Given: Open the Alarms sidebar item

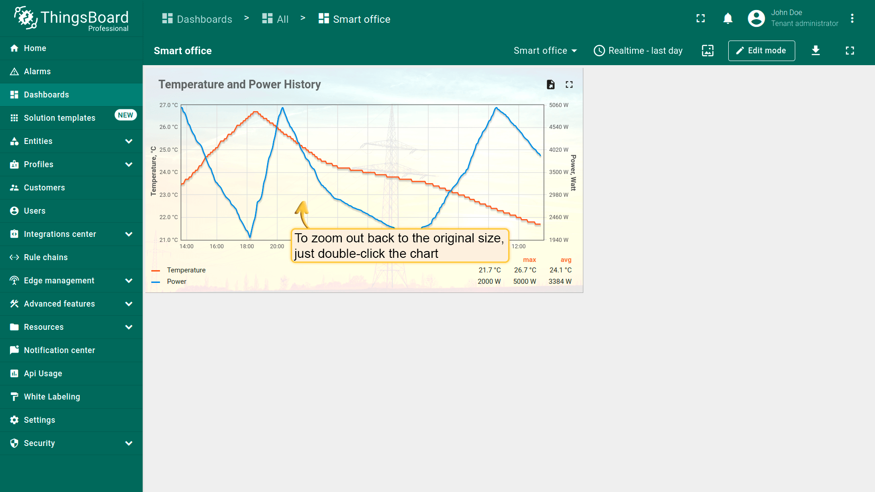Looking at the screenshot, I should [x=71, y=72].
